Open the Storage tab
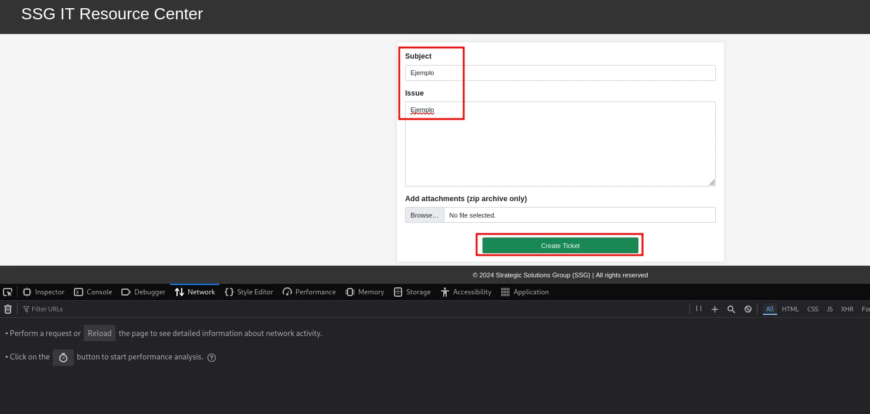Screen dimensions: 870x414 (412, 292)
